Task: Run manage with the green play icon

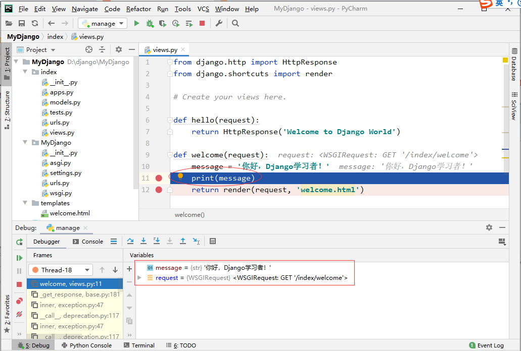Action: (x=136, y=23)
